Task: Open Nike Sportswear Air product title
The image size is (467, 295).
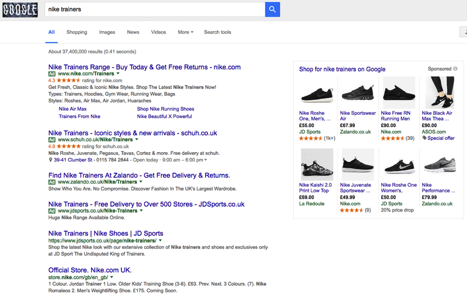Action: click(x=358, y=116)
